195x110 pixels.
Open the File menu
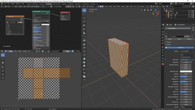(x=5, y=4)
